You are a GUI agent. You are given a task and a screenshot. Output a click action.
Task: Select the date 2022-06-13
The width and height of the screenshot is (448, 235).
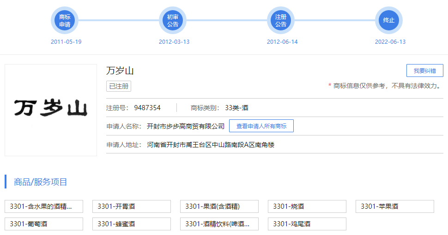click(390, 42)
